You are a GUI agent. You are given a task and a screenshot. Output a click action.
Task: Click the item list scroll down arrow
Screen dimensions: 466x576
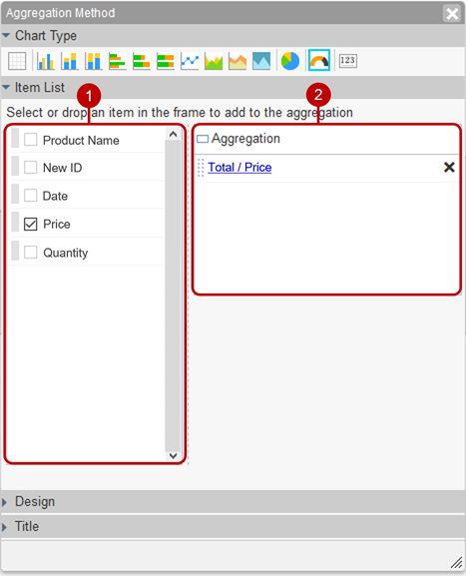(x=173, y=456)
